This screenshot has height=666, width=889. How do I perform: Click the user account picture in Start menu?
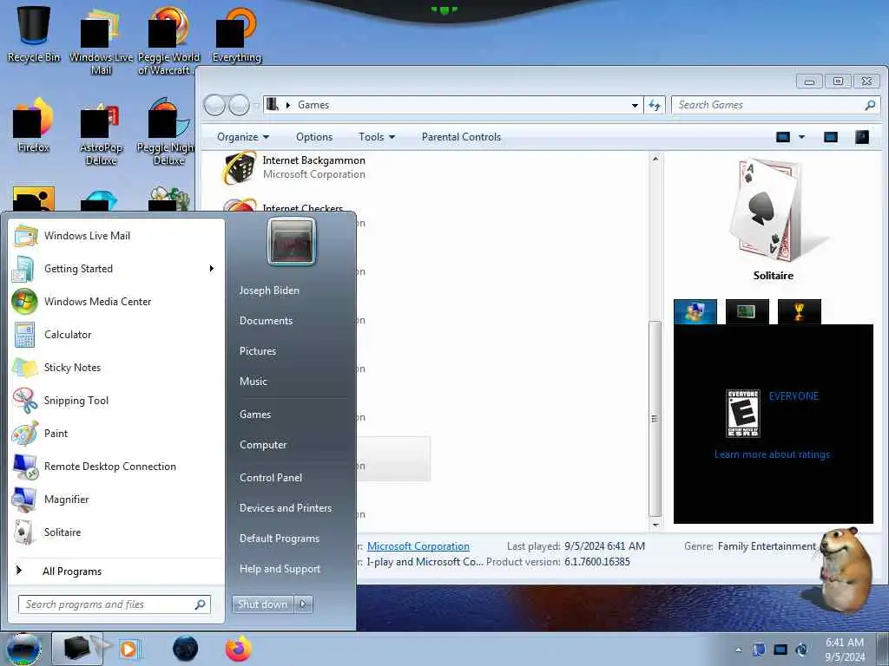292,242
